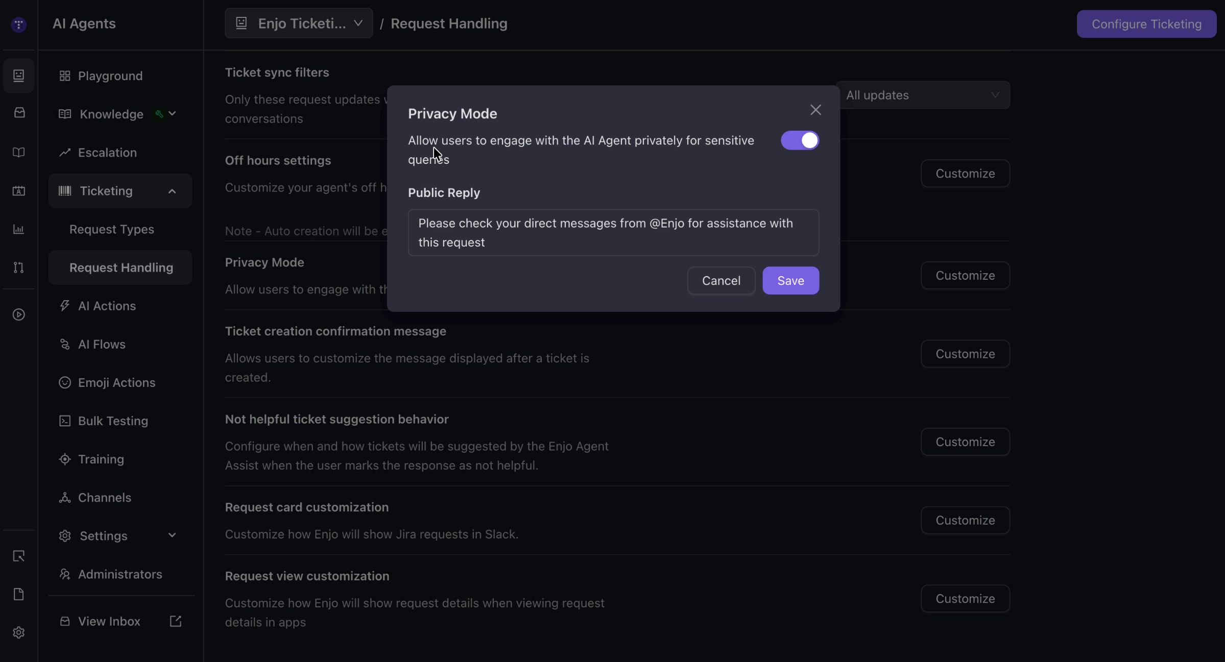Click the pull-request style rail icon
This screenshot has width=1225, height=662.
pyautogui.click(x=19, y=267)
